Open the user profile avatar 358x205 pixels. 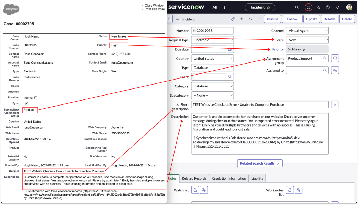[349, 7]
